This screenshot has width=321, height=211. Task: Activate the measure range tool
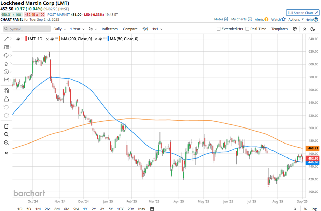(x=6, y=80)
